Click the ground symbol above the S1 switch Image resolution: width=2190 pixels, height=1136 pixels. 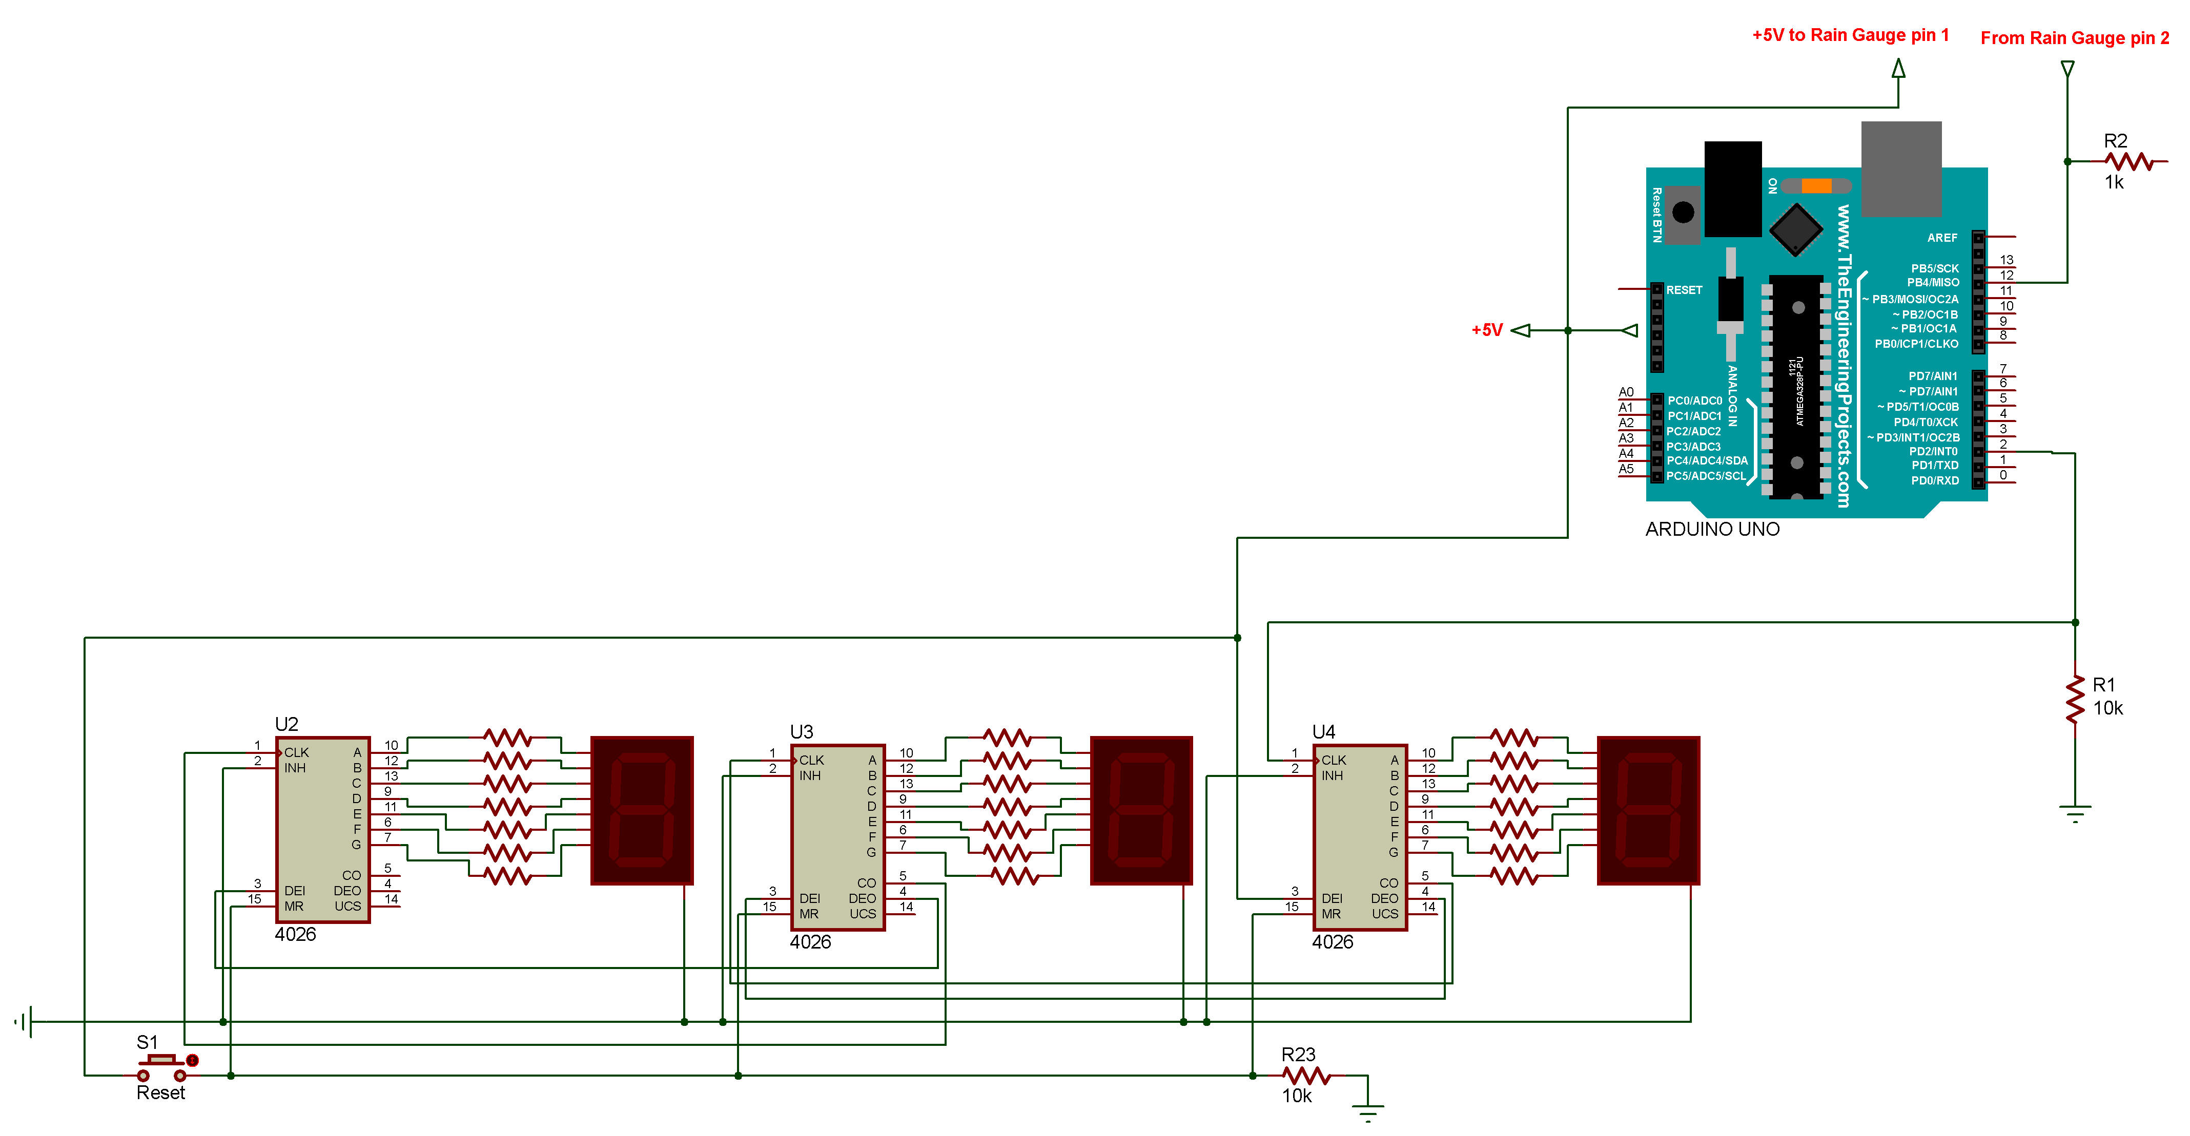coord(25,1021)
